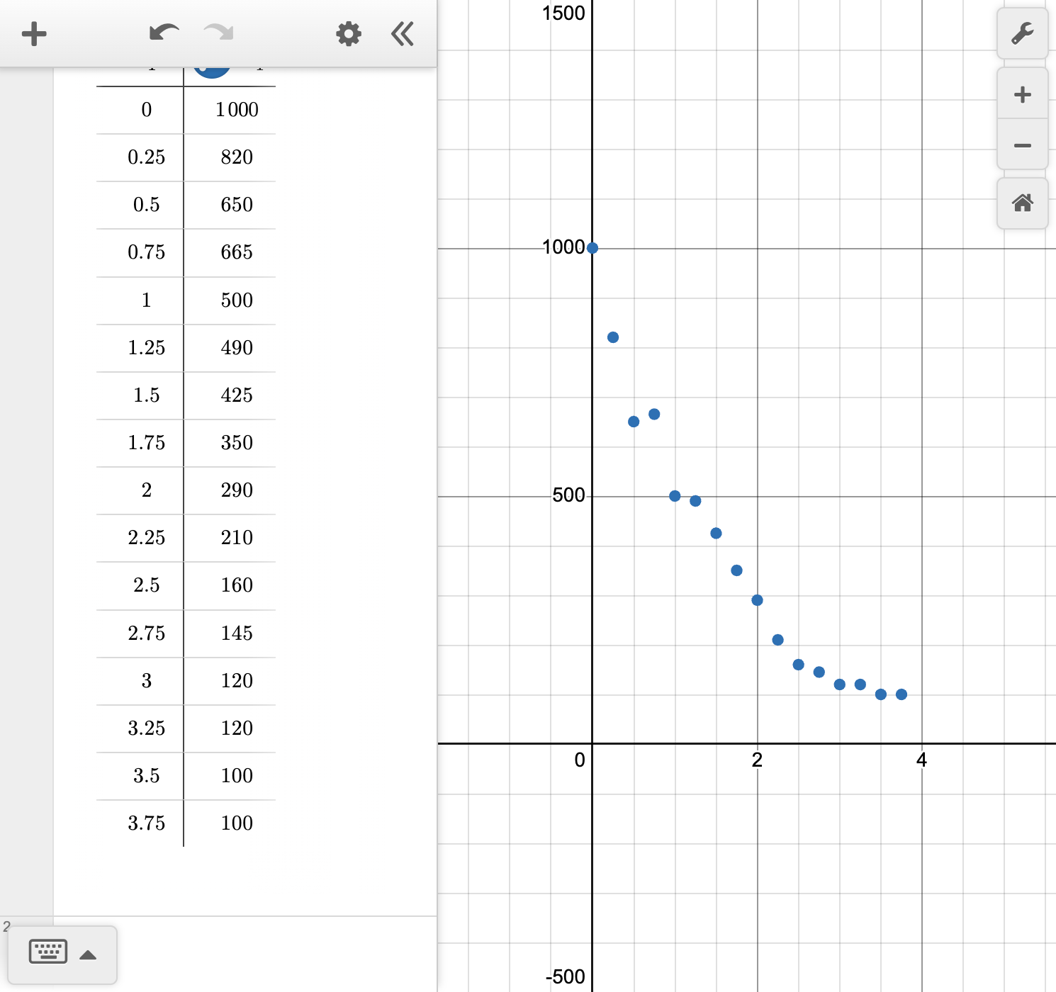This screenshot has height=992, width=1056.
Task: Select the table cell containing 820
Action: click(x=236, y=157)
